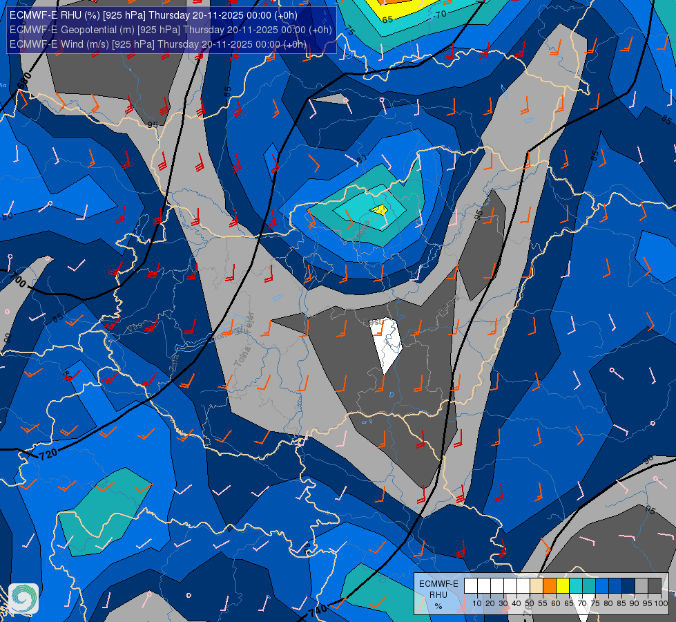This screenshot has width=676, height=622.
Task: Pick the teal 70–75 legend swatch
Action: (589, 585)
